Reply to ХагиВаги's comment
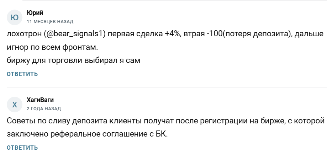Screen dimensions: 332x160 pyautogui.click(x=22, y=148)
